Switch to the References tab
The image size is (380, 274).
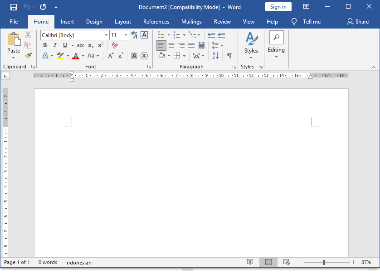coord(156,22)
